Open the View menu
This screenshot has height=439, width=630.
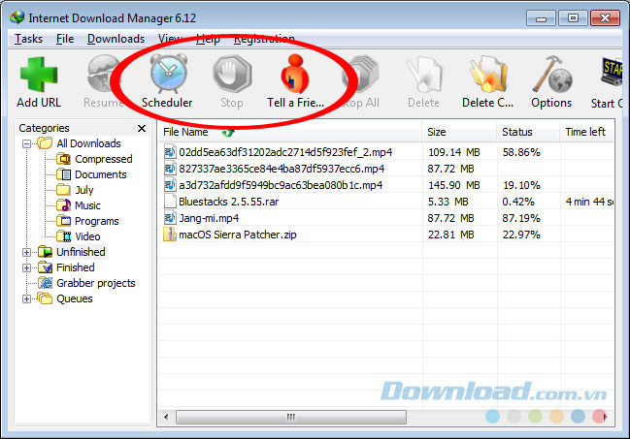click(170, 39)
